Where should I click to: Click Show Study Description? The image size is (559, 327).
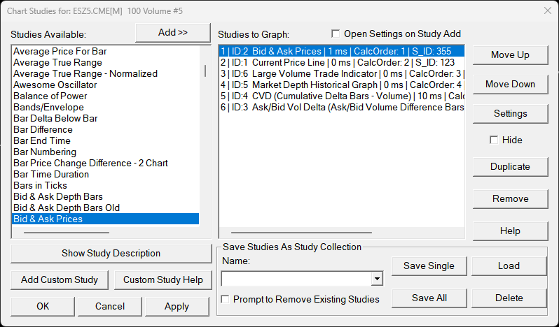pos(111,253)
